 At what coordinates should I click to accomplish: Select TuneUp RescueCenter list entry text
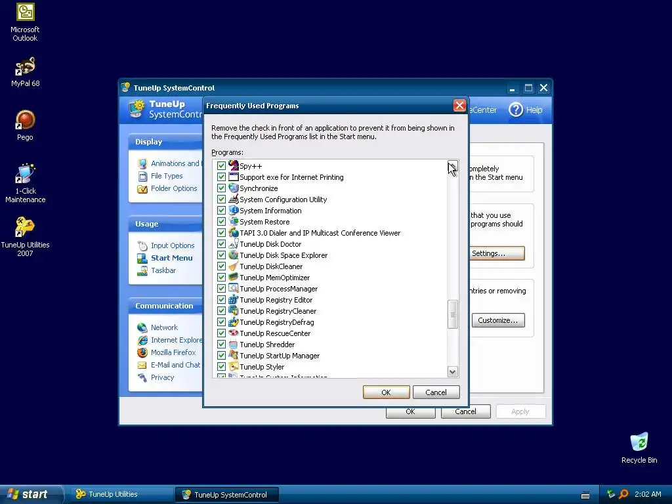click(x=275, y=333)
